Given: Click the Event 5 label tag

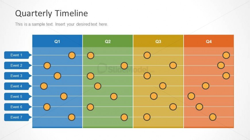Looking at the screenshot, I should pos(16,96).
